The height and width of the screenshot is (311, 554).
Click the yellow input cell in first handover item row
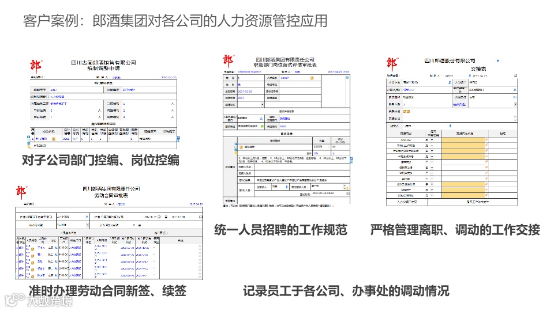coord(463,139)
